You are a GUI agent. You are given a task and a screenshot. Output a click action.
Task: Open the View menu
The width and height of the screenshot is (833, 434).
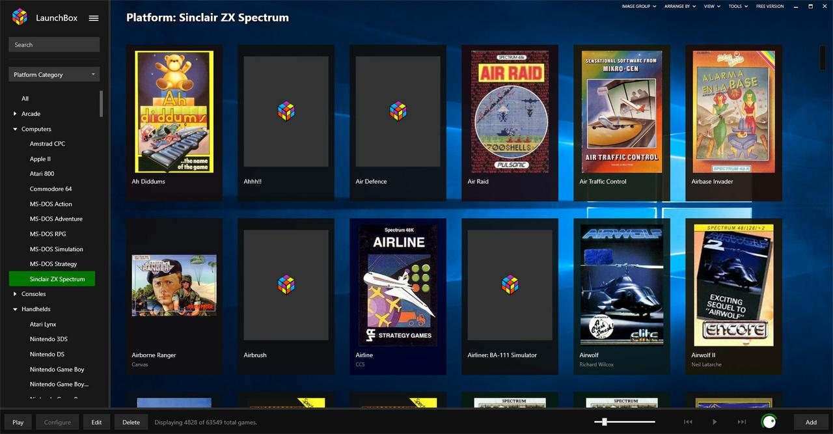point(712,7)
